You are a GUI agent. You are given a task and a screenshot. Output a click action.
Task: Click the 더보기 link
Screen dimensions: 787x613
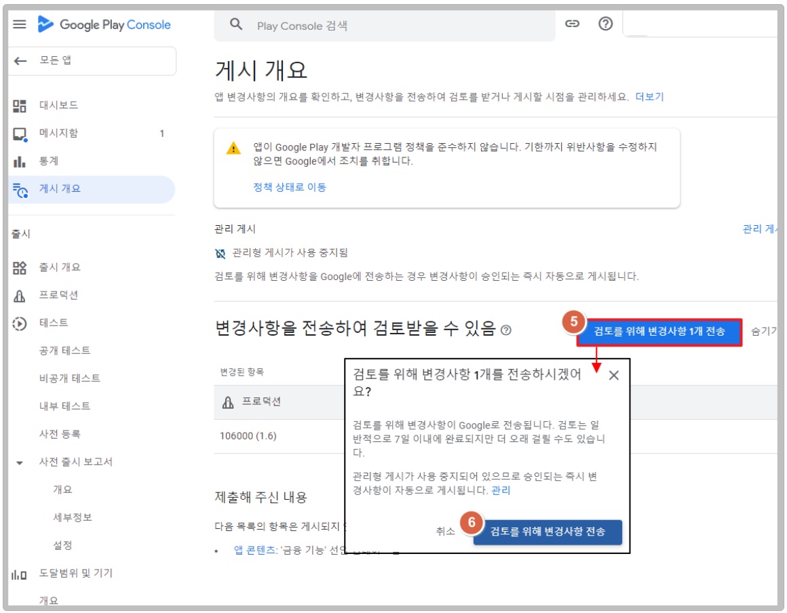649,97
